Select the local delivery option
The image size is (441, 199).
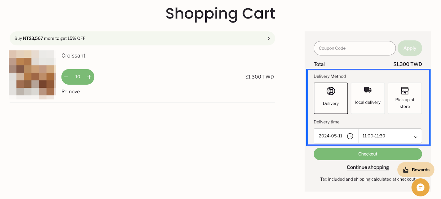(x=368, y=98)
